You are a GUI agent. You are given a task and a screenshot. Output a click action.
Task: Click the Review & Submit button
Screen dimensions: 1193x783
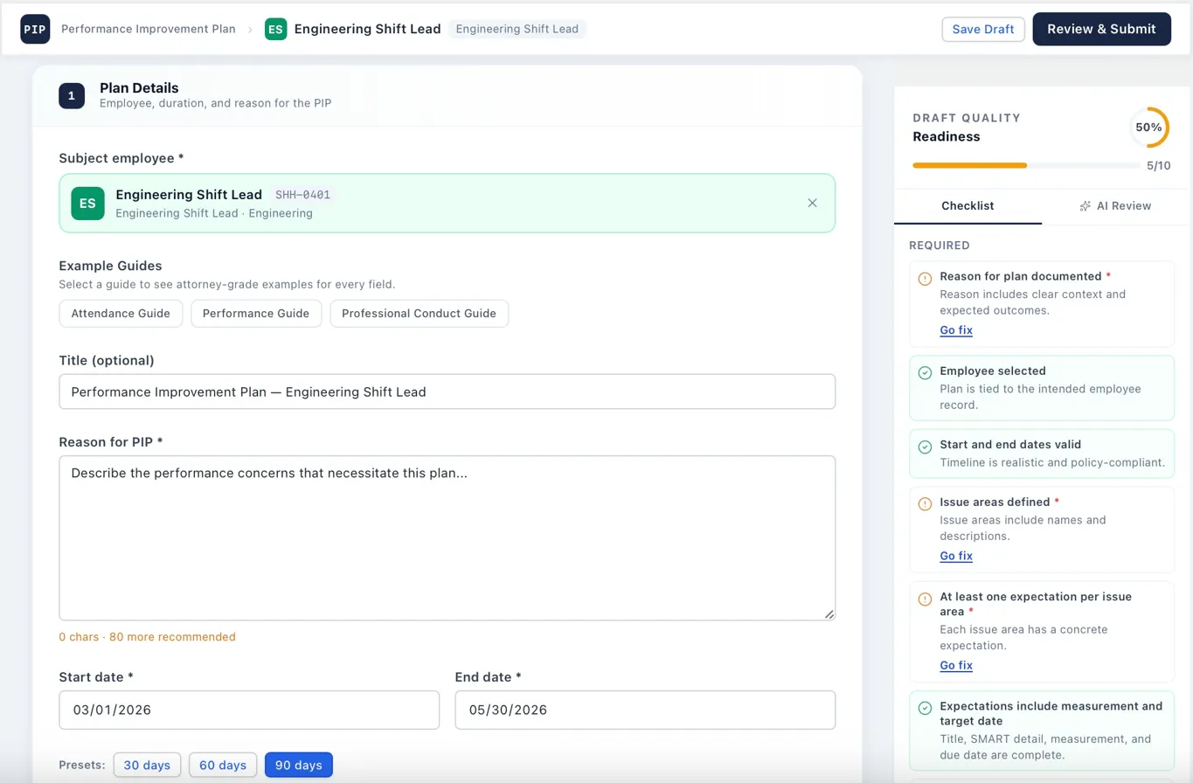(x=1101, y=29)
